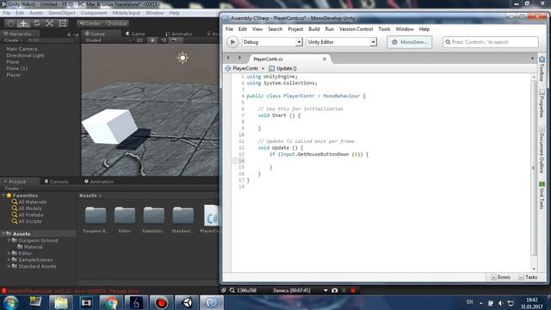The height and width of the screenshot is (310, 551).
Task: Select the Rect tool in Unity toolbar
Action: [x=63, y=23]
